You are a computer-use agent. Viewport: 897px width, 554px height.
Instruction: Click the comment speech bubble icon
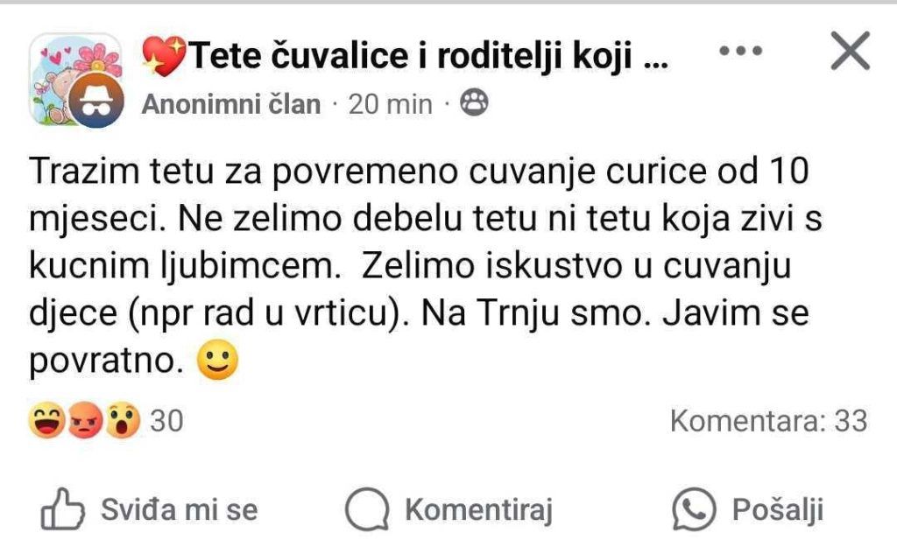point(366,509)
